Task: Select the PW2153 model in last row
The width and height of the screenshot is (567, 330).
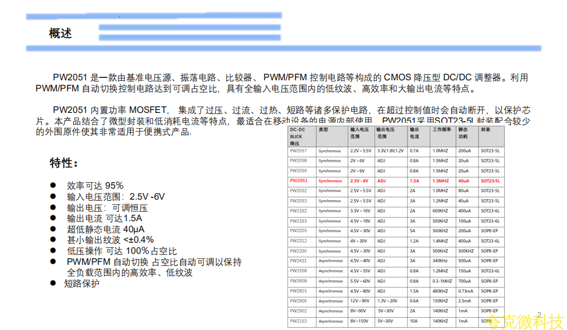Action: pyautogui.click(x=298, y=321)
